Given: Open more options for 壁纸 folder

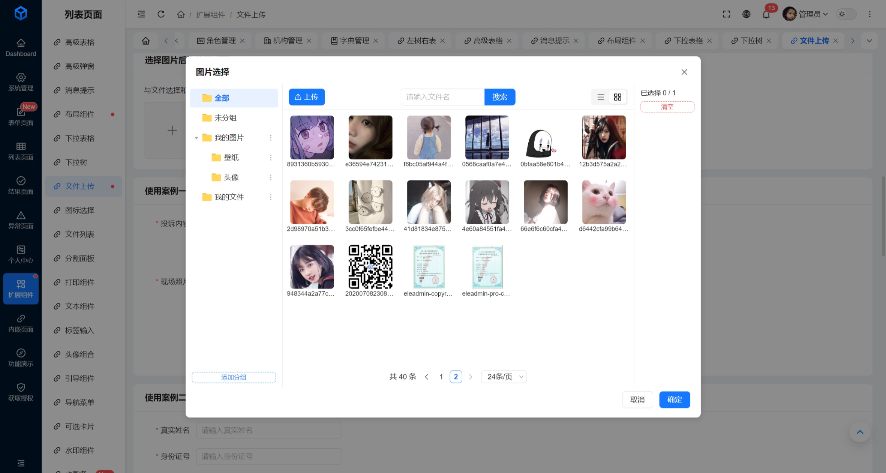Looking at the screenshot, I should (271, 158).
